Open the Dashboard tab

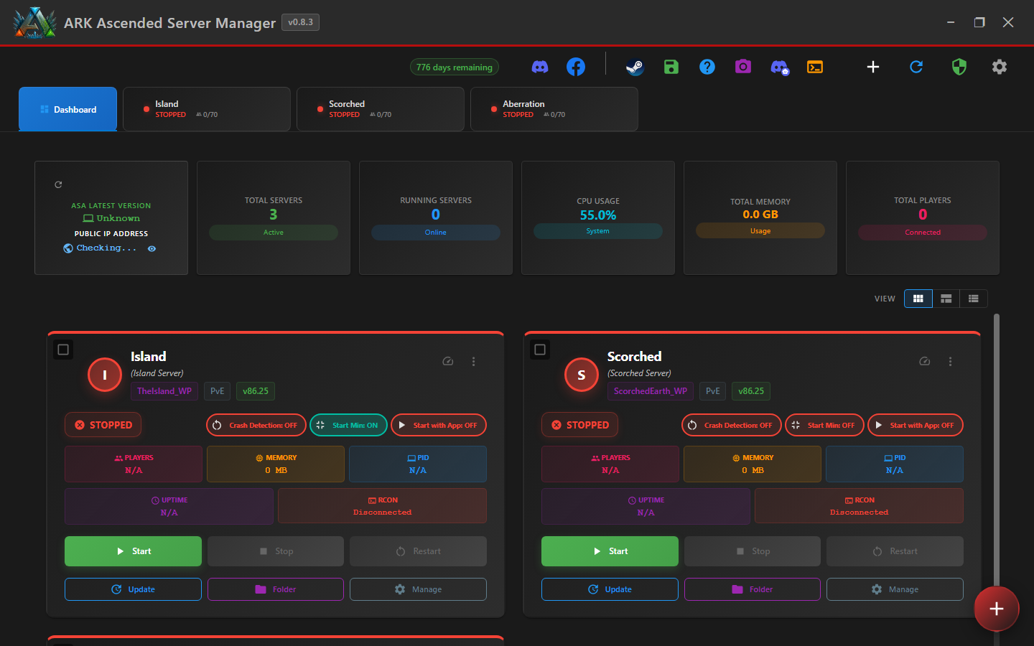(68, 109)
